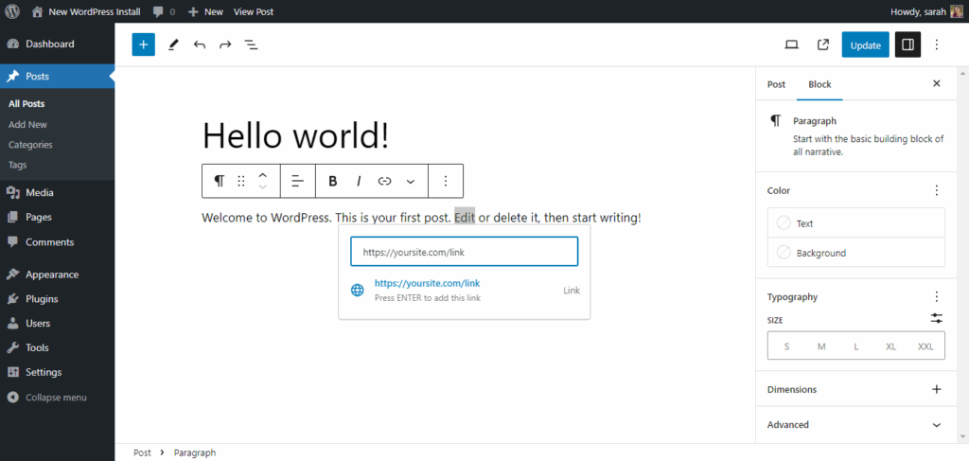Open more rich text controls chevron

[411, 181]
